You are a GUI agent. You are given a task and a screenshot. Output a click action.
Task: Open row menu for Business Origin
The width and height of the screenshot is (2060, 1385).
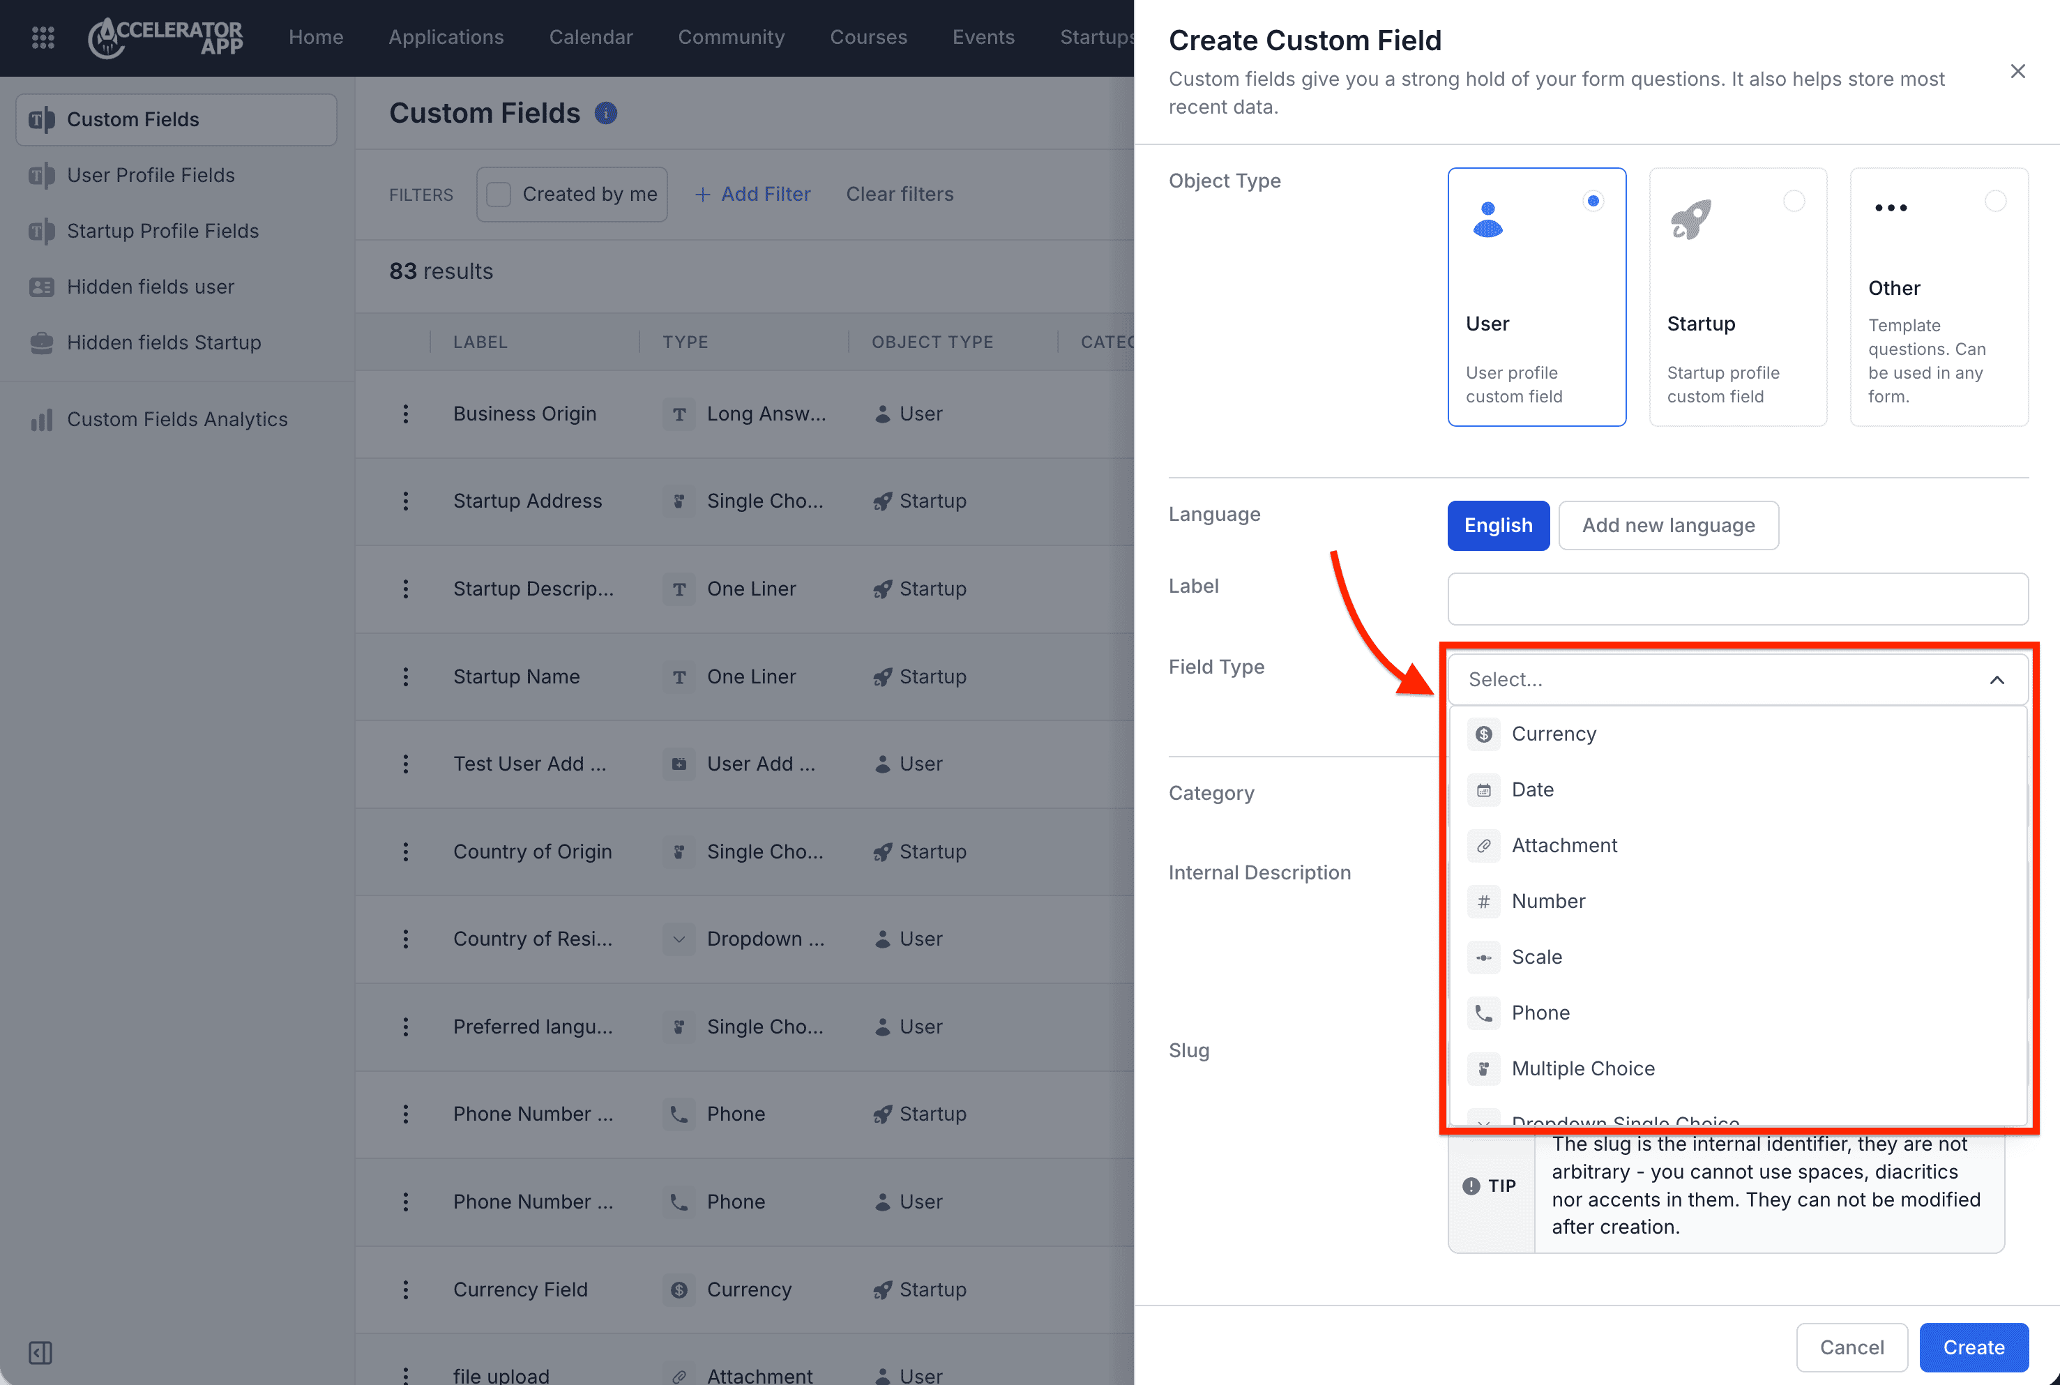coord(405,414)
